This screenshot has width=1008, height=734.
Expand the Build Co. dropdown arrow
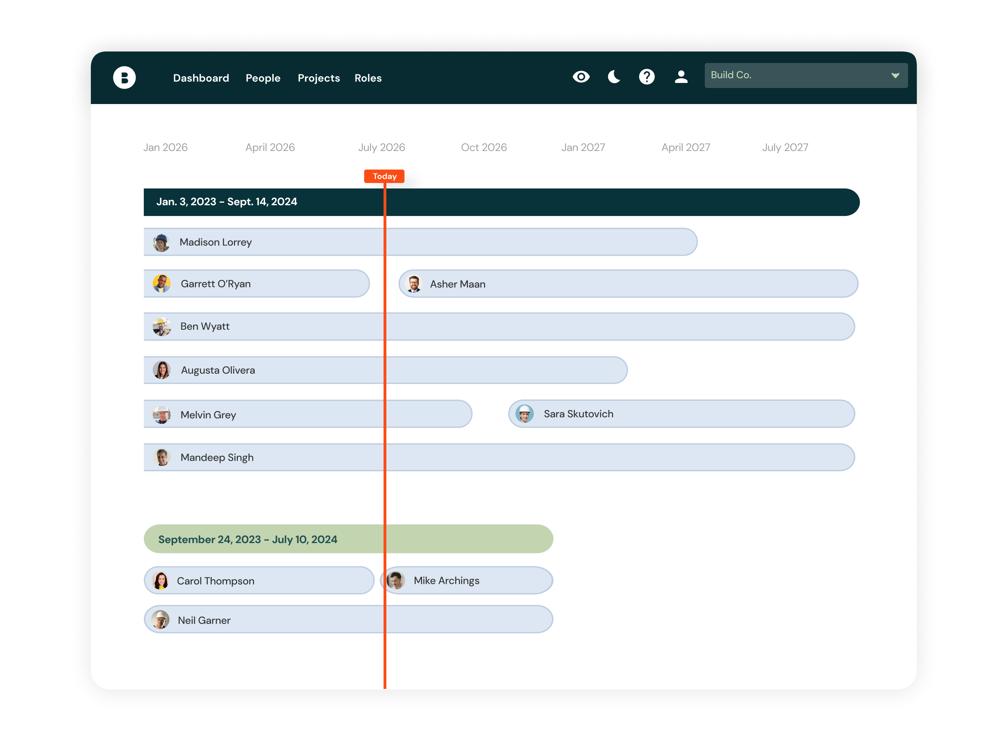895,75
